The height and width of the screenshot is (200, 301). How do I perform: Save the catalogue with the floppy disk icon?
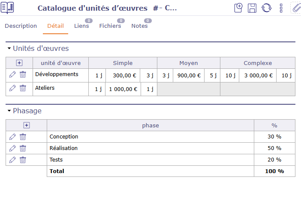click(252, 8)
